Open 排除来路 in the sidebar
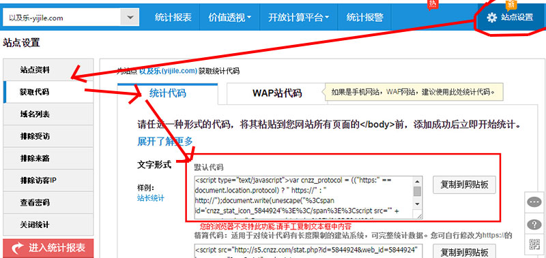 click(48, 159)
